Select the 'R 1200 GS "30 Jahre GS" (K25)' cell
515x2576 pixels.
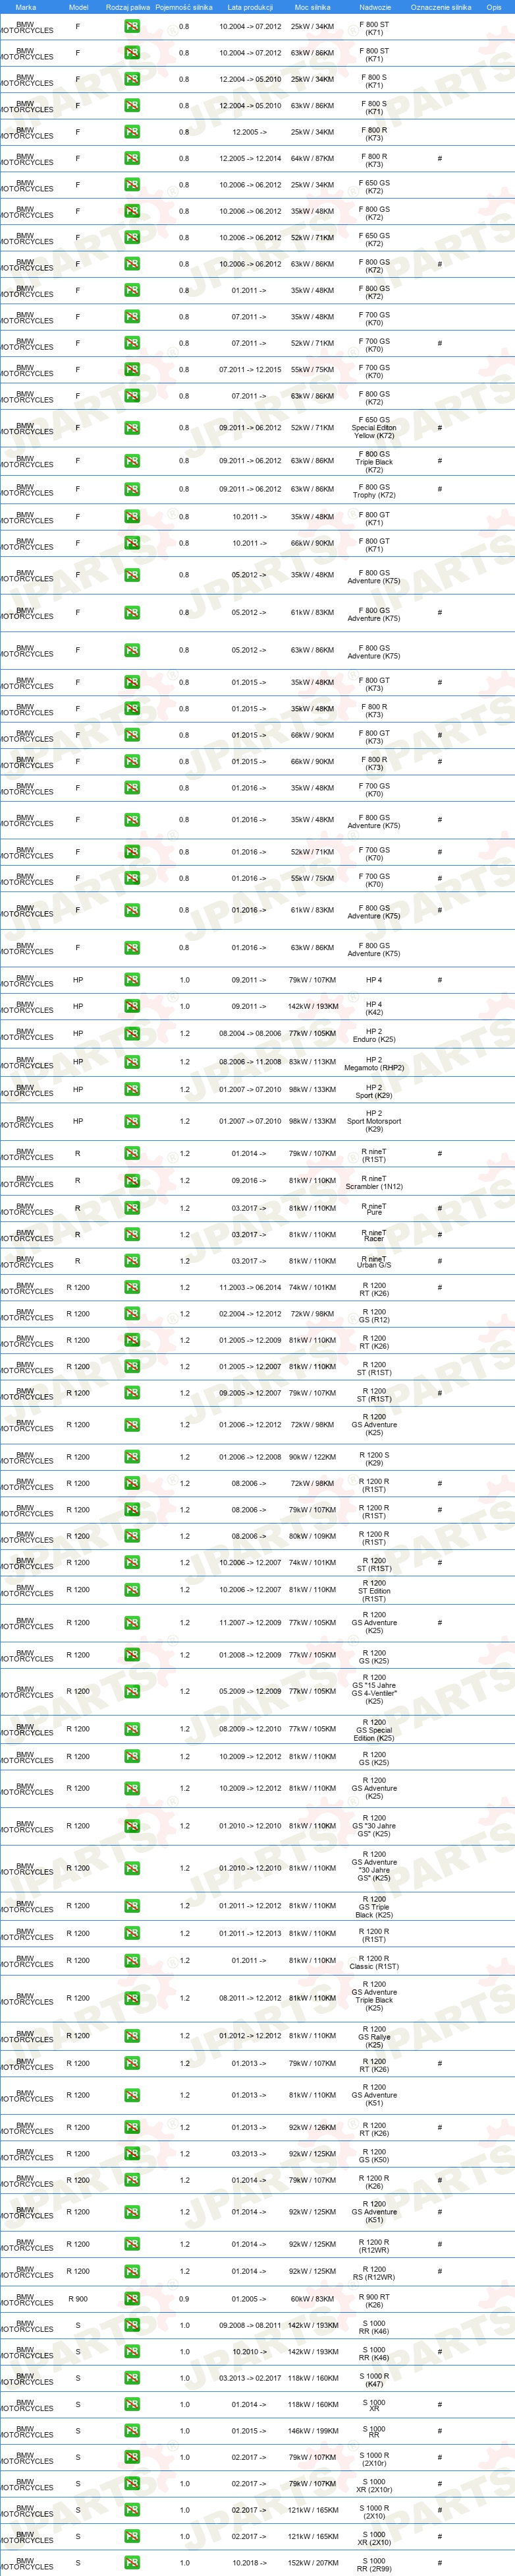pyautogui.click(x=374, y=1826)
